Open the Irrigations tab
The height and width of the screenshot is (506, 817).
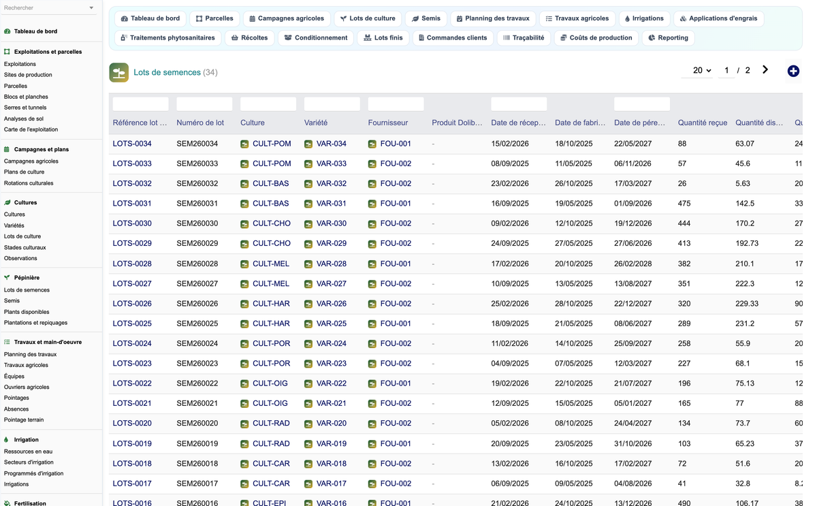[x=644, y=18]
